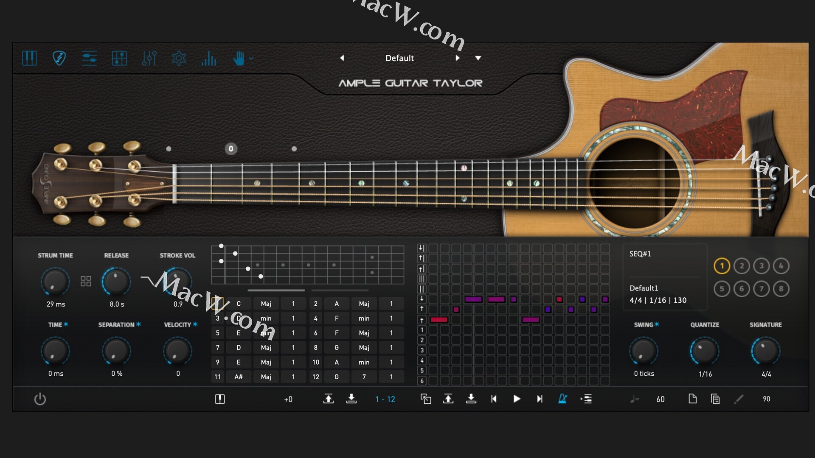This screenshot has height=458, width=815.
Task: Play the strum sequence
Action: [517, 399]
